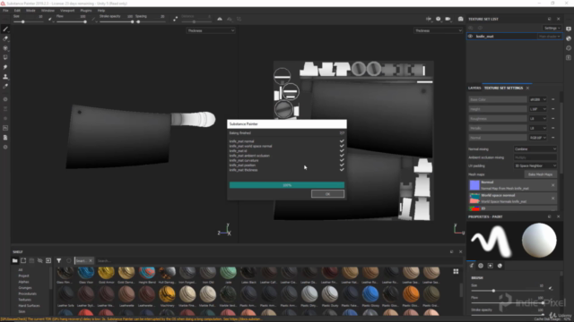The image size is (574, 322).
Task: Select the Polygon Fill tool
Action: click(5, 57)
